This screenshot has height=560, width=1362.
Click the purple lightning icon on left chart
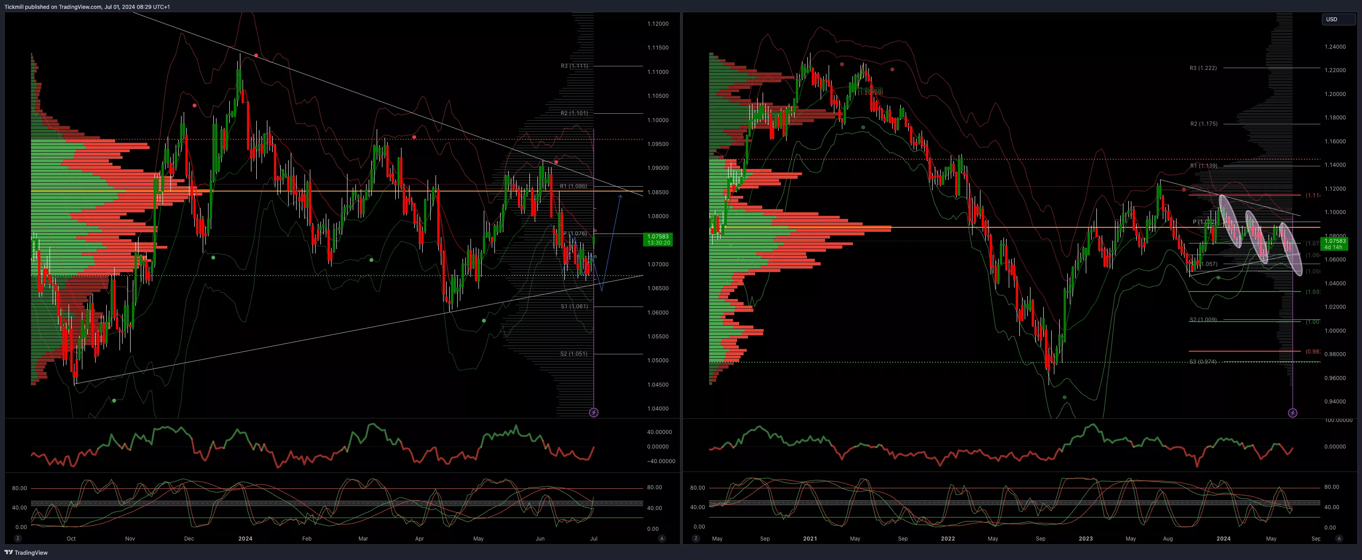tap(594, 412)
